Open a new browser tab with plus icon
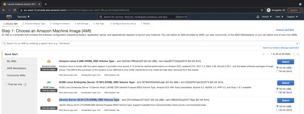 [46, 4]
